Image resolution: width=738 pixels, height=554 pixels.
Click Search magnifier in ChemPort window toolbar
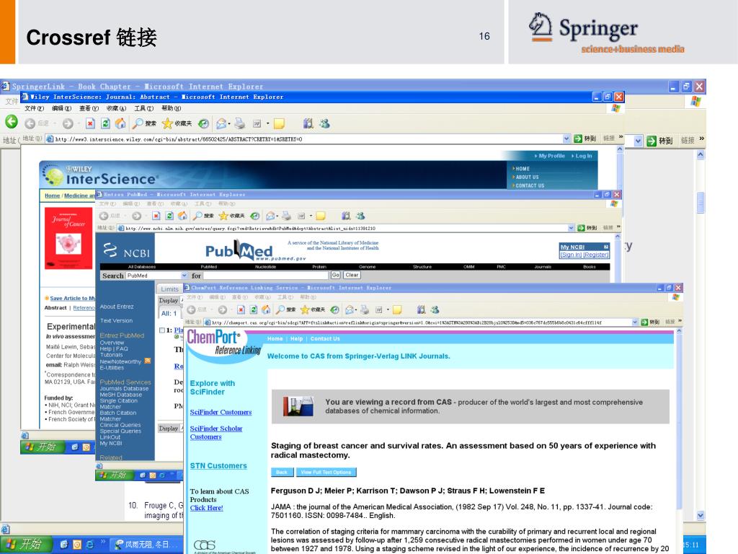[x=280, y=309]
